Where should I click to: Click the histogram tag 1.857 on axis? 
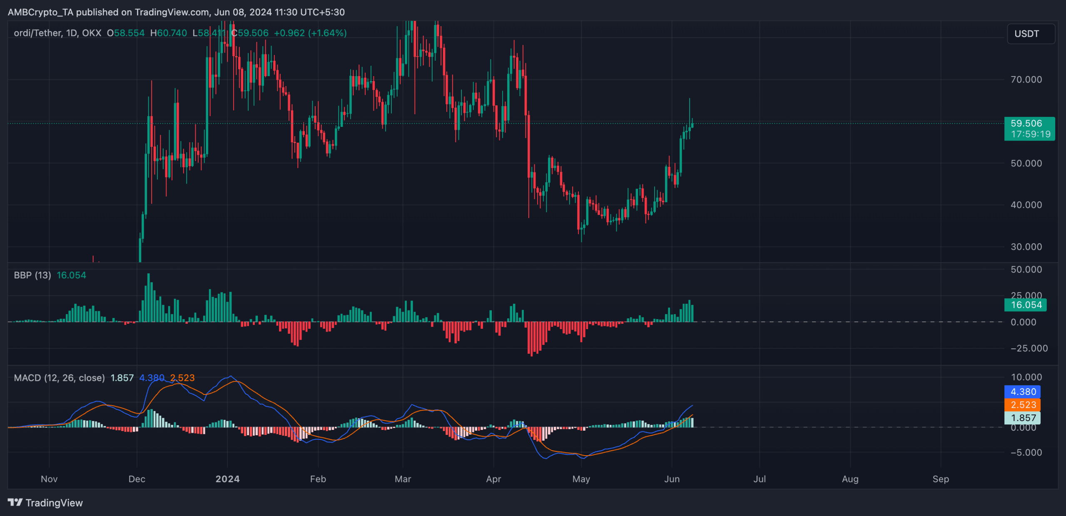click(1023, 418)
